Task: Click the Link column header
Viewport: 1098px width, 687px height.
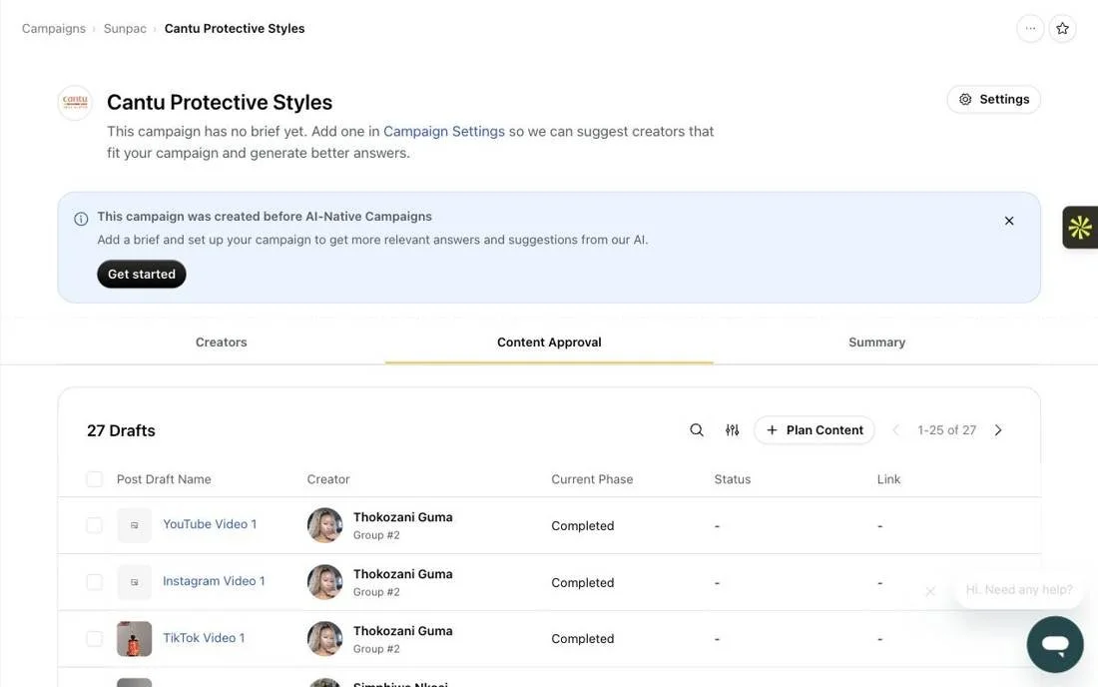Action: tap(888, 479)
